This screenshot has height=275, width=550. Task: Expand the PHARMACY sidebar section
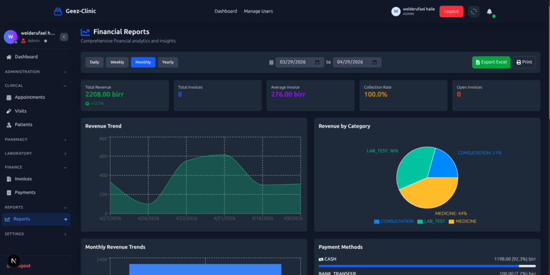tap(36, 140)
